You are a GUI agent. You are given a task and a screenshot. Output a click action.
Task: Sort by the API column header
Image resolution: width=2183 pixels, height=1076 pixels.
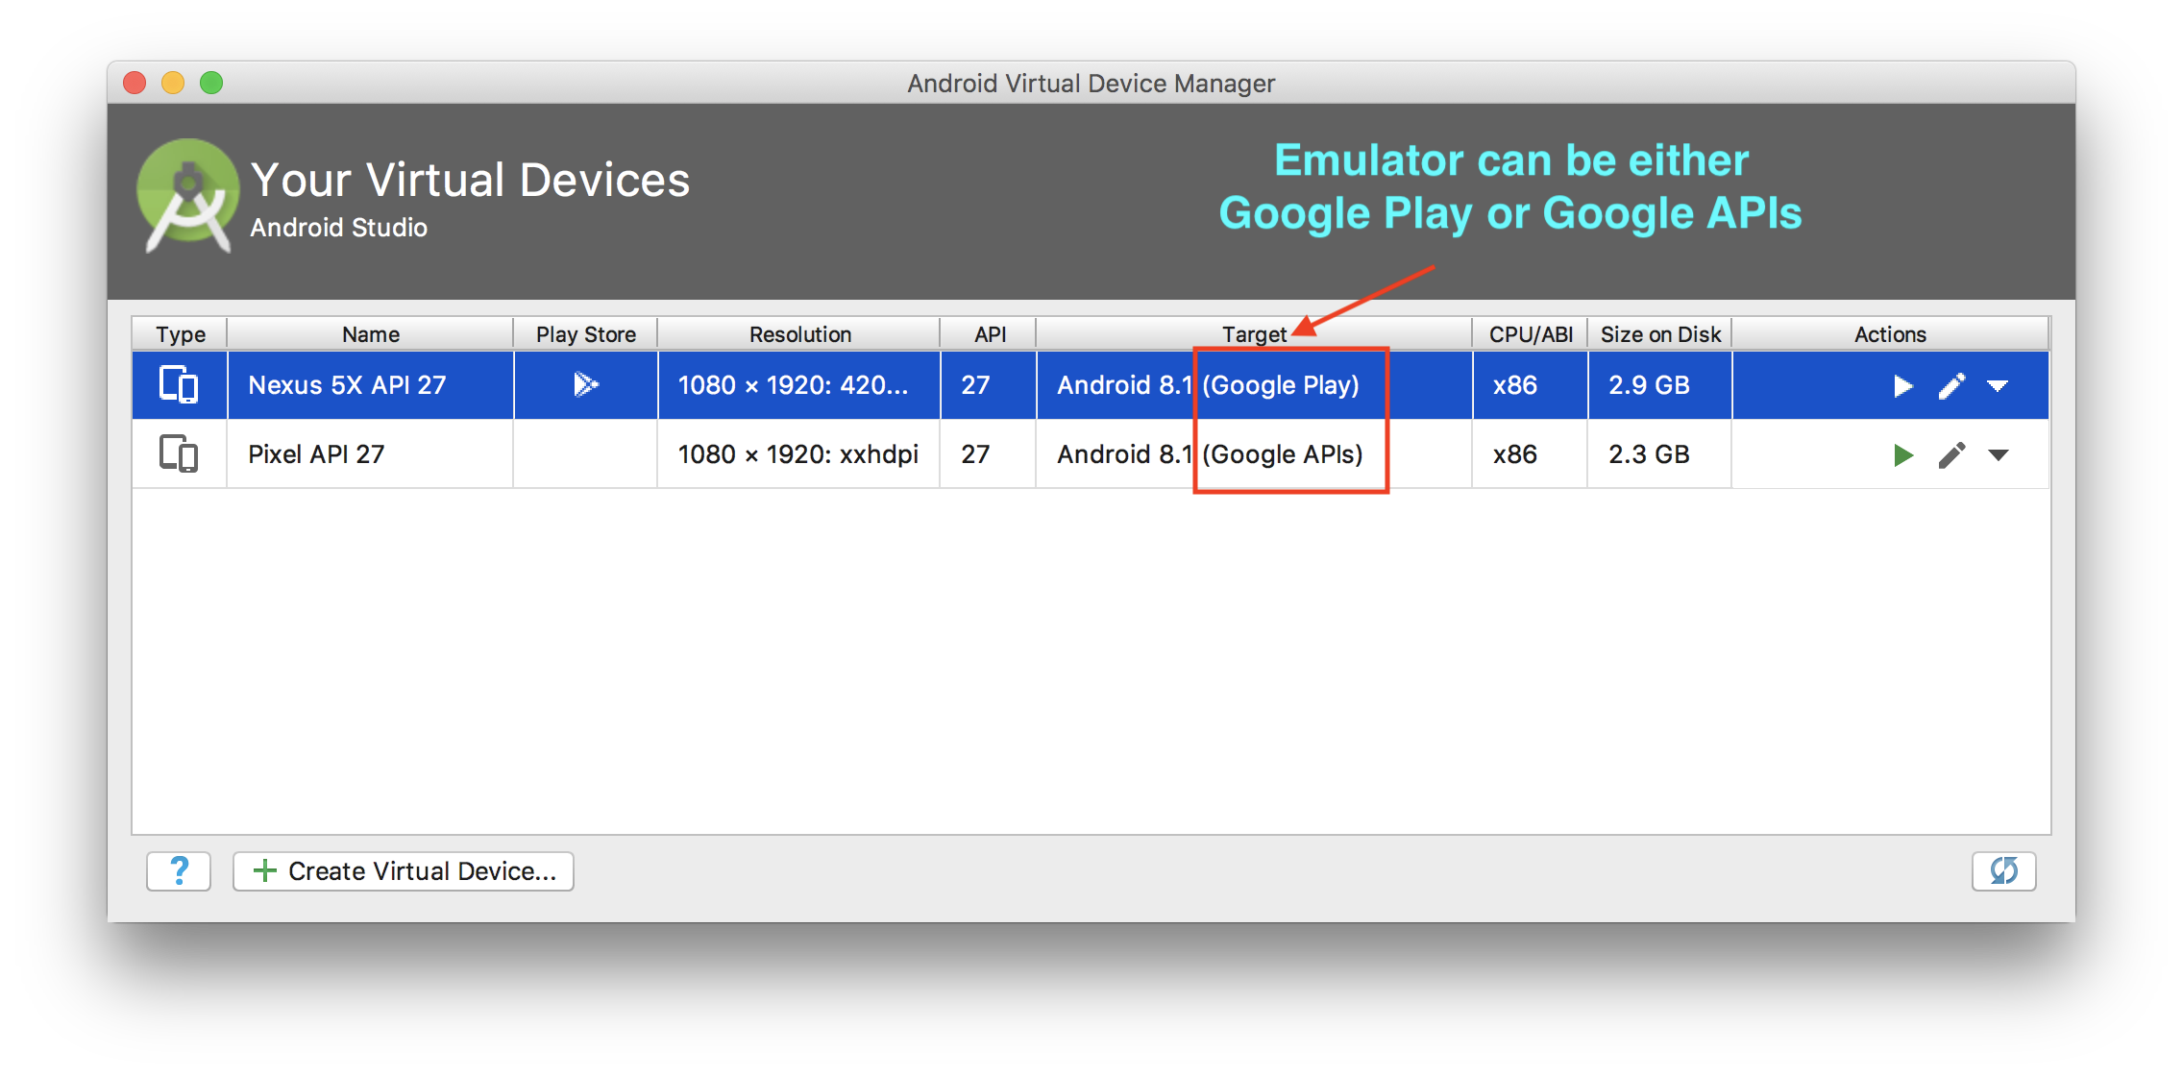[989, 334]
